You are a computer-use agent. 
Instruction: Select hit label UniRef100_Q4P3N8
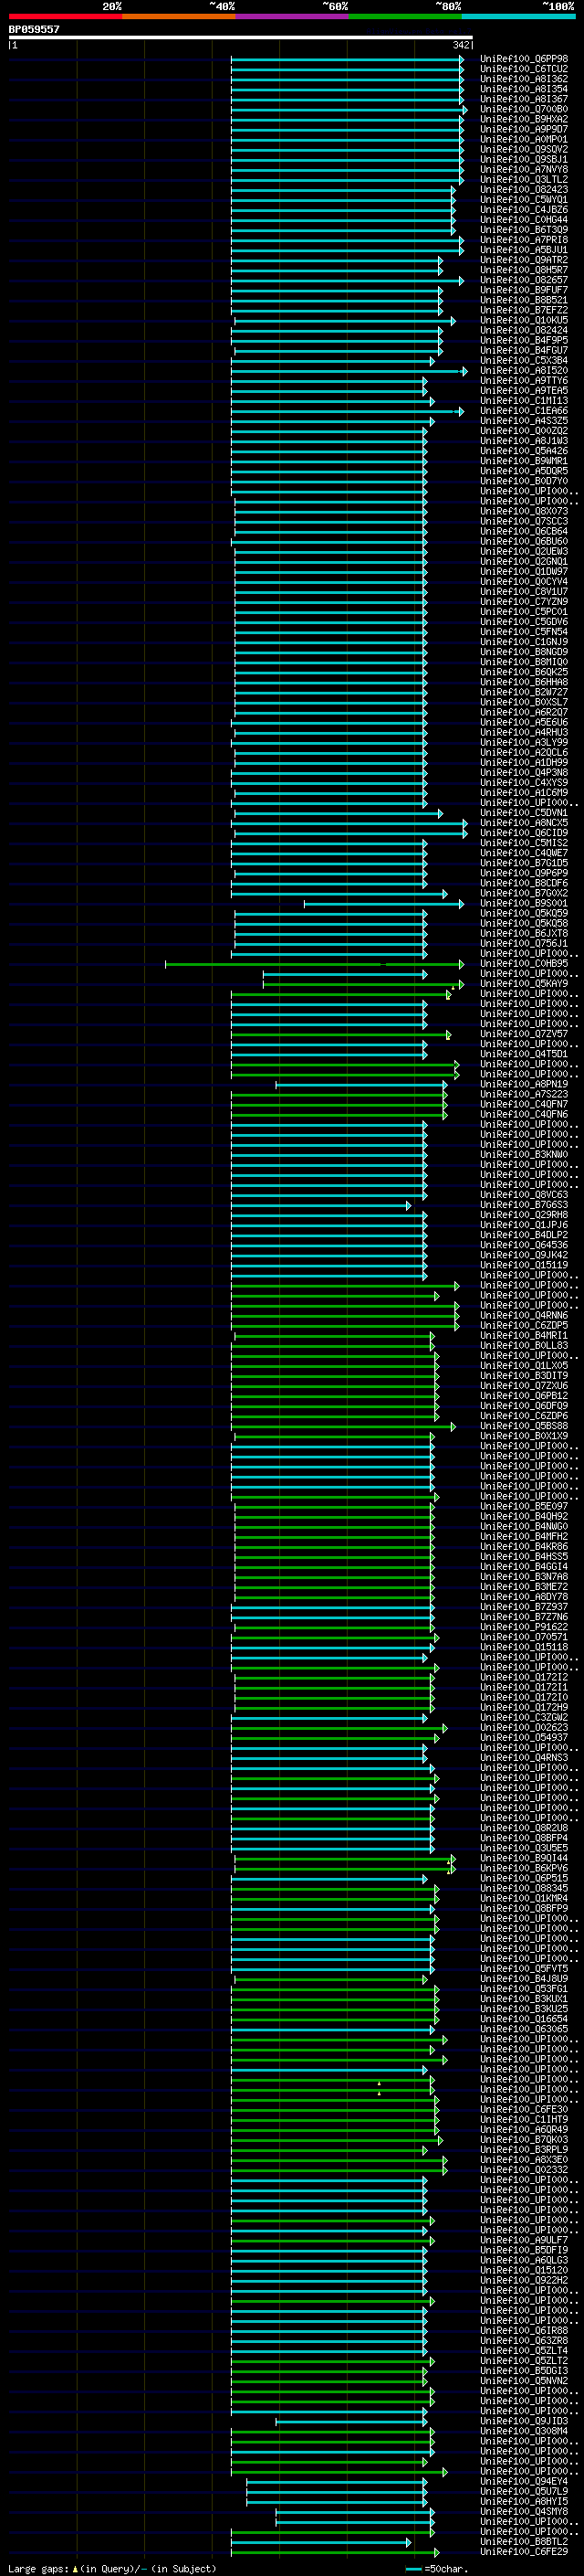pyautogui.click(x=523, y=772)
